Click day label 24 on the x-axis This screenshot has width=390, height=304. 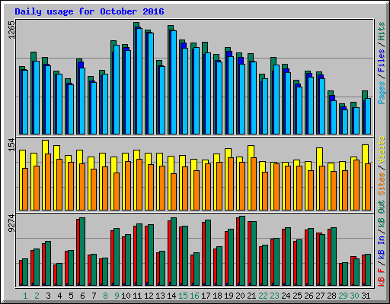click(x=286, y=296)
